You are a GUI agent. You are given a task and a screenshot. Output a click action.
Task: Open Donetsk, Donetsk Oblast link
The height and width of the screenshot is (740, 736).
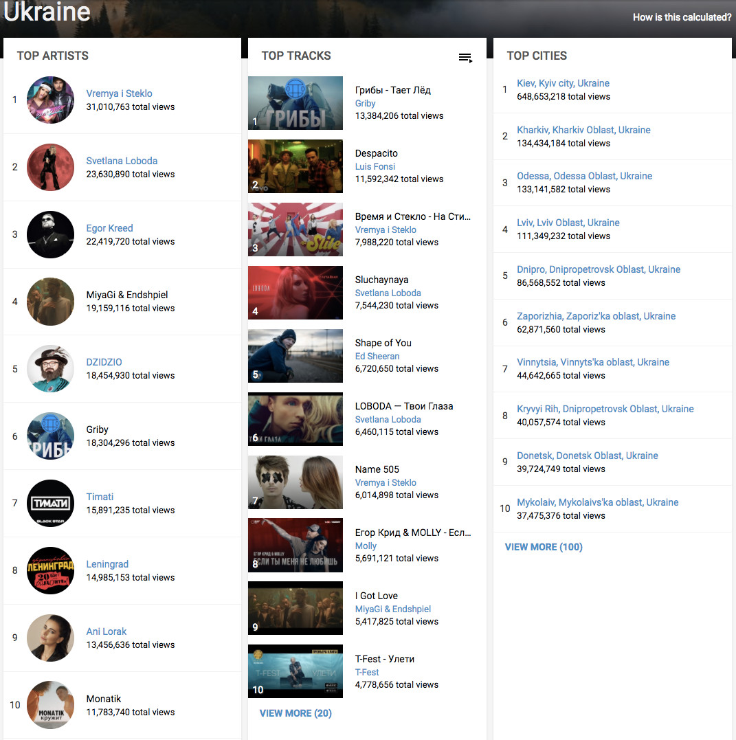[x=588, y=456]
